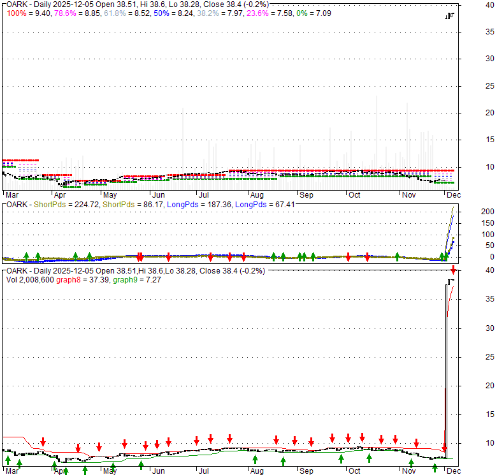Click the 9.40 value beside 100%
Image resolution: width=497 pixels, height=475 pixels.
[42, 13]
